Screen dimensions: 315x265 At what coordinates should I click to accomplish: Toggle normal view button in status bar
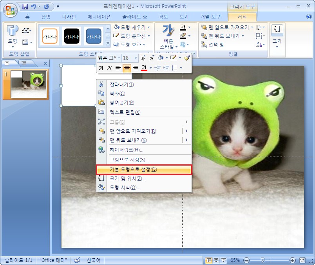coord(209,260)
